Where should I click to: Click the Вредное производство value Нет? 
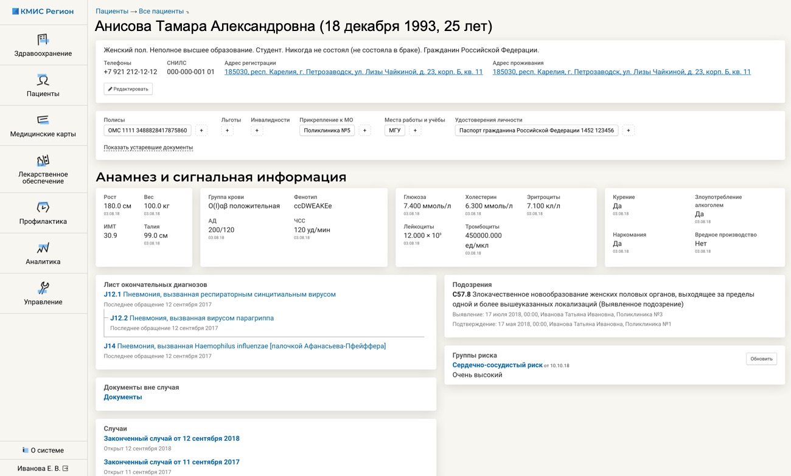point(702,244)
